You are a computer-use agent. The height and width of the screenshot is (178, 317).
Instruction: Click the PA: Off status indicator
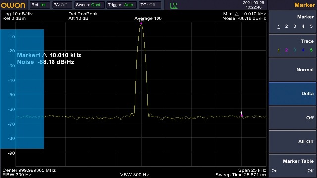[x=62, y=5]
